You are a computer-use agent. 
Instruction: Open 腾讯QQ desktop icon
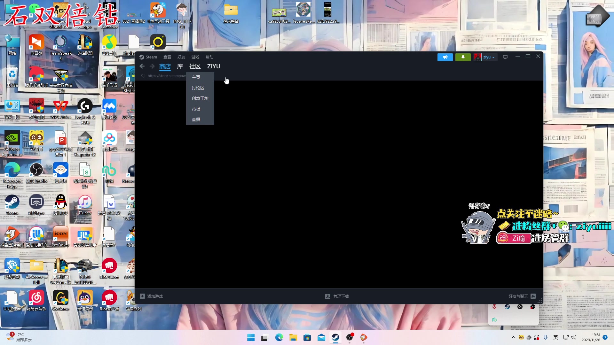[x=61, y=205]
